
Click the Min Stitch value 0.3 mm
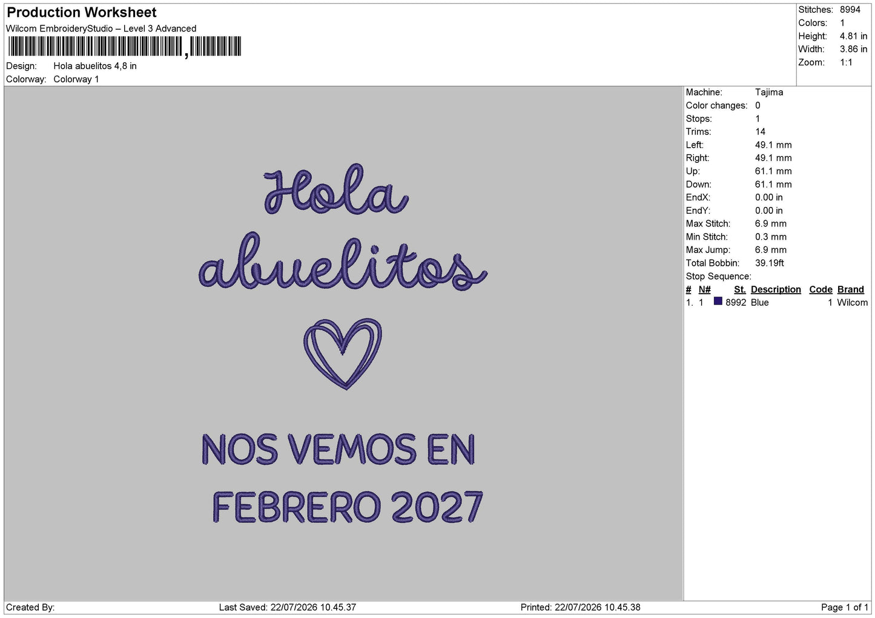[771, 237]
